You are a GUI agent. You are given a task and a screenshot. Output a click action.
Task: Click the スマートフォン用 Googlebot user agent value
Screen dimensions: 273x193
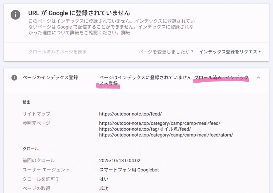click(x=129, y=170)
